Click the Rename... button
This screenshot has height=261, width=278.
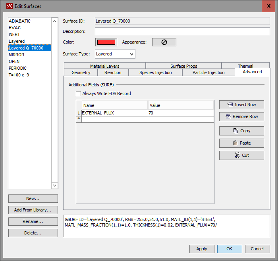coord(33,221)
